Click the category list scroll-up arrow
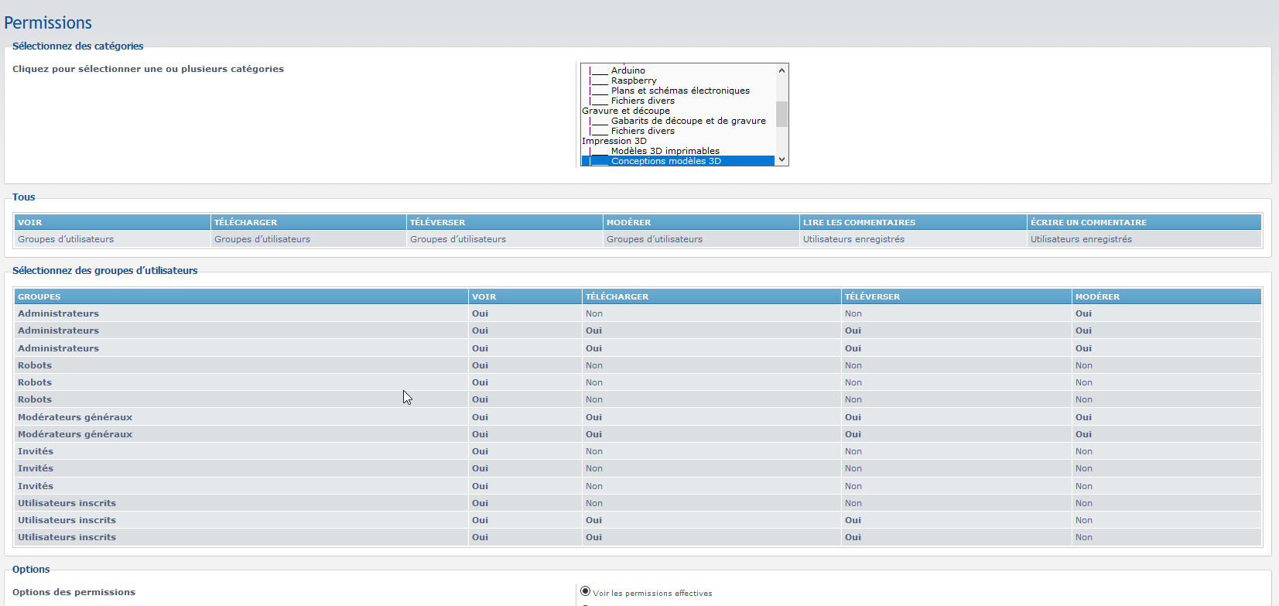Image resolution: width=1279 pixels, height=606 pixels. point(781,70)
